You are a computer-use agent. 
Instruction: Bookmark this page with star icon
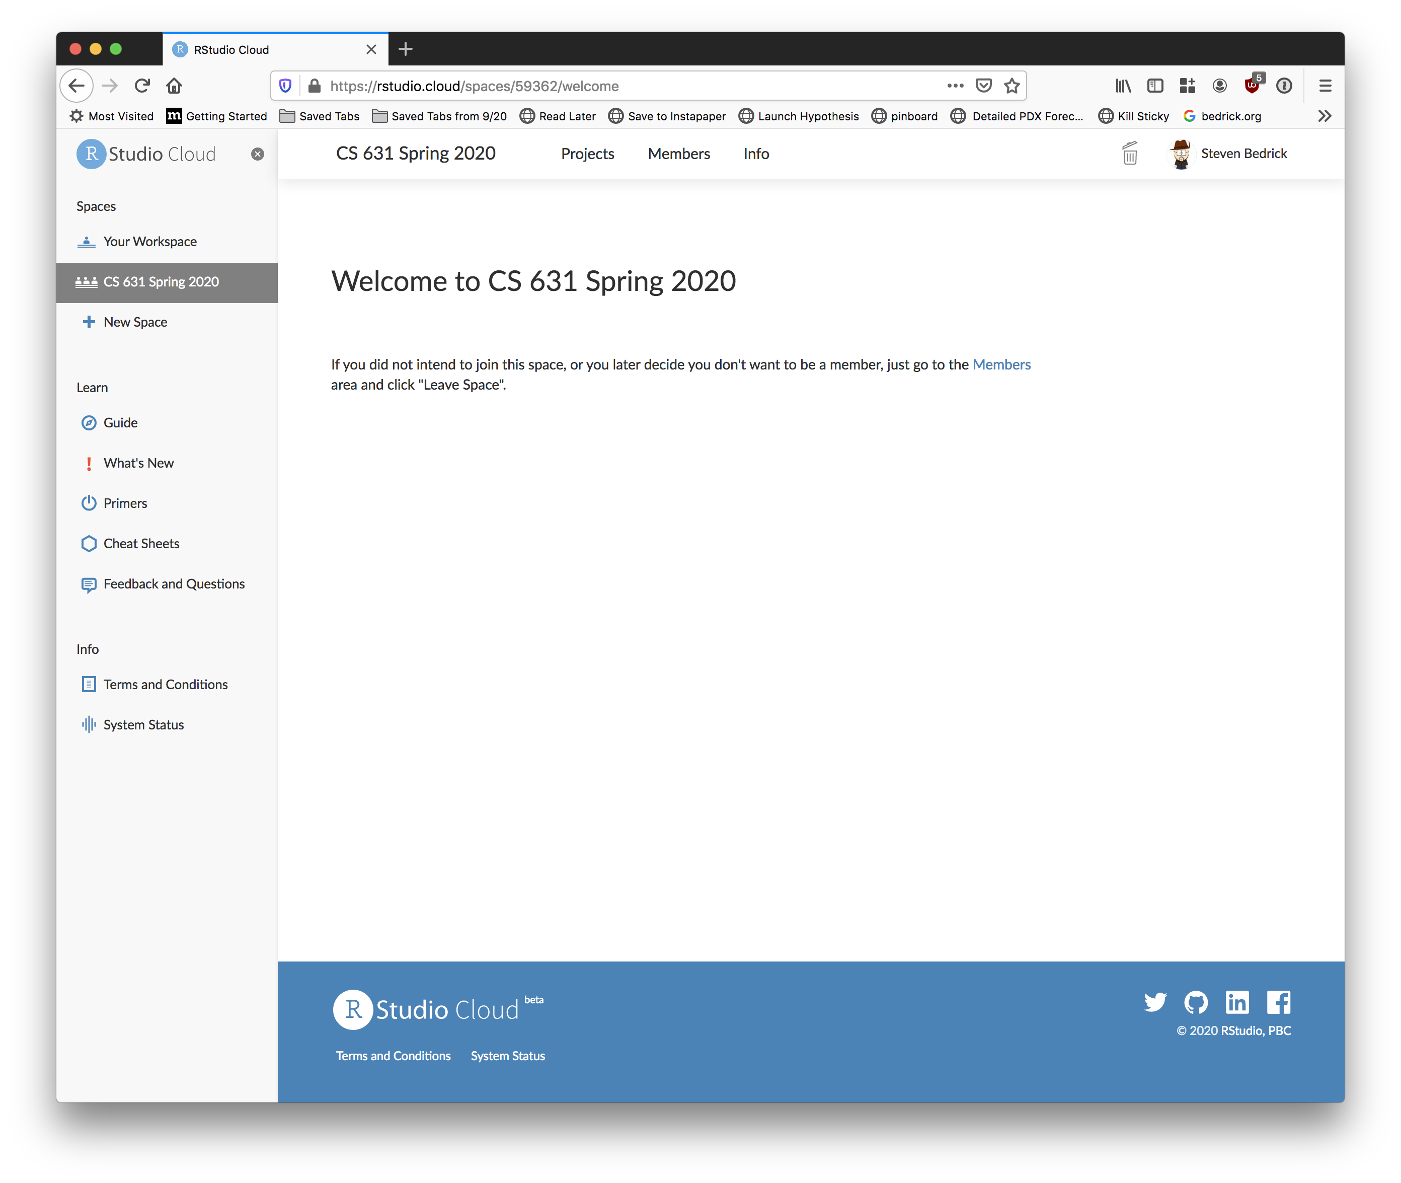(x=1011, y=86)
